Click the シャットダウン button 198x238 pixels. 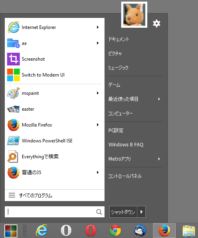[x=123, y=212]
